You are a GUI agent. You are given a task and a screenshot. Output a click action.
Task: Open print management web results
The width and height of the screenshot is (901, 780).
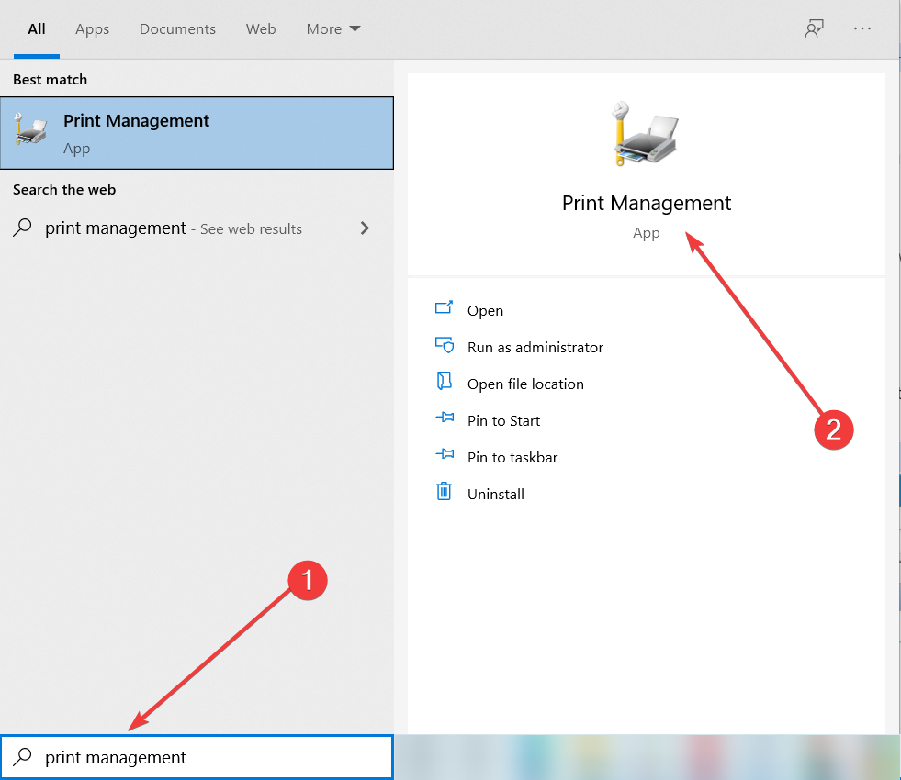(x=174, y=228)
